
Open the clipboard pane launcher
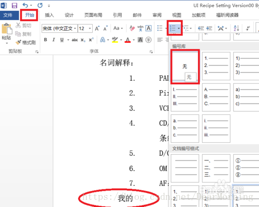click(37, 52)
